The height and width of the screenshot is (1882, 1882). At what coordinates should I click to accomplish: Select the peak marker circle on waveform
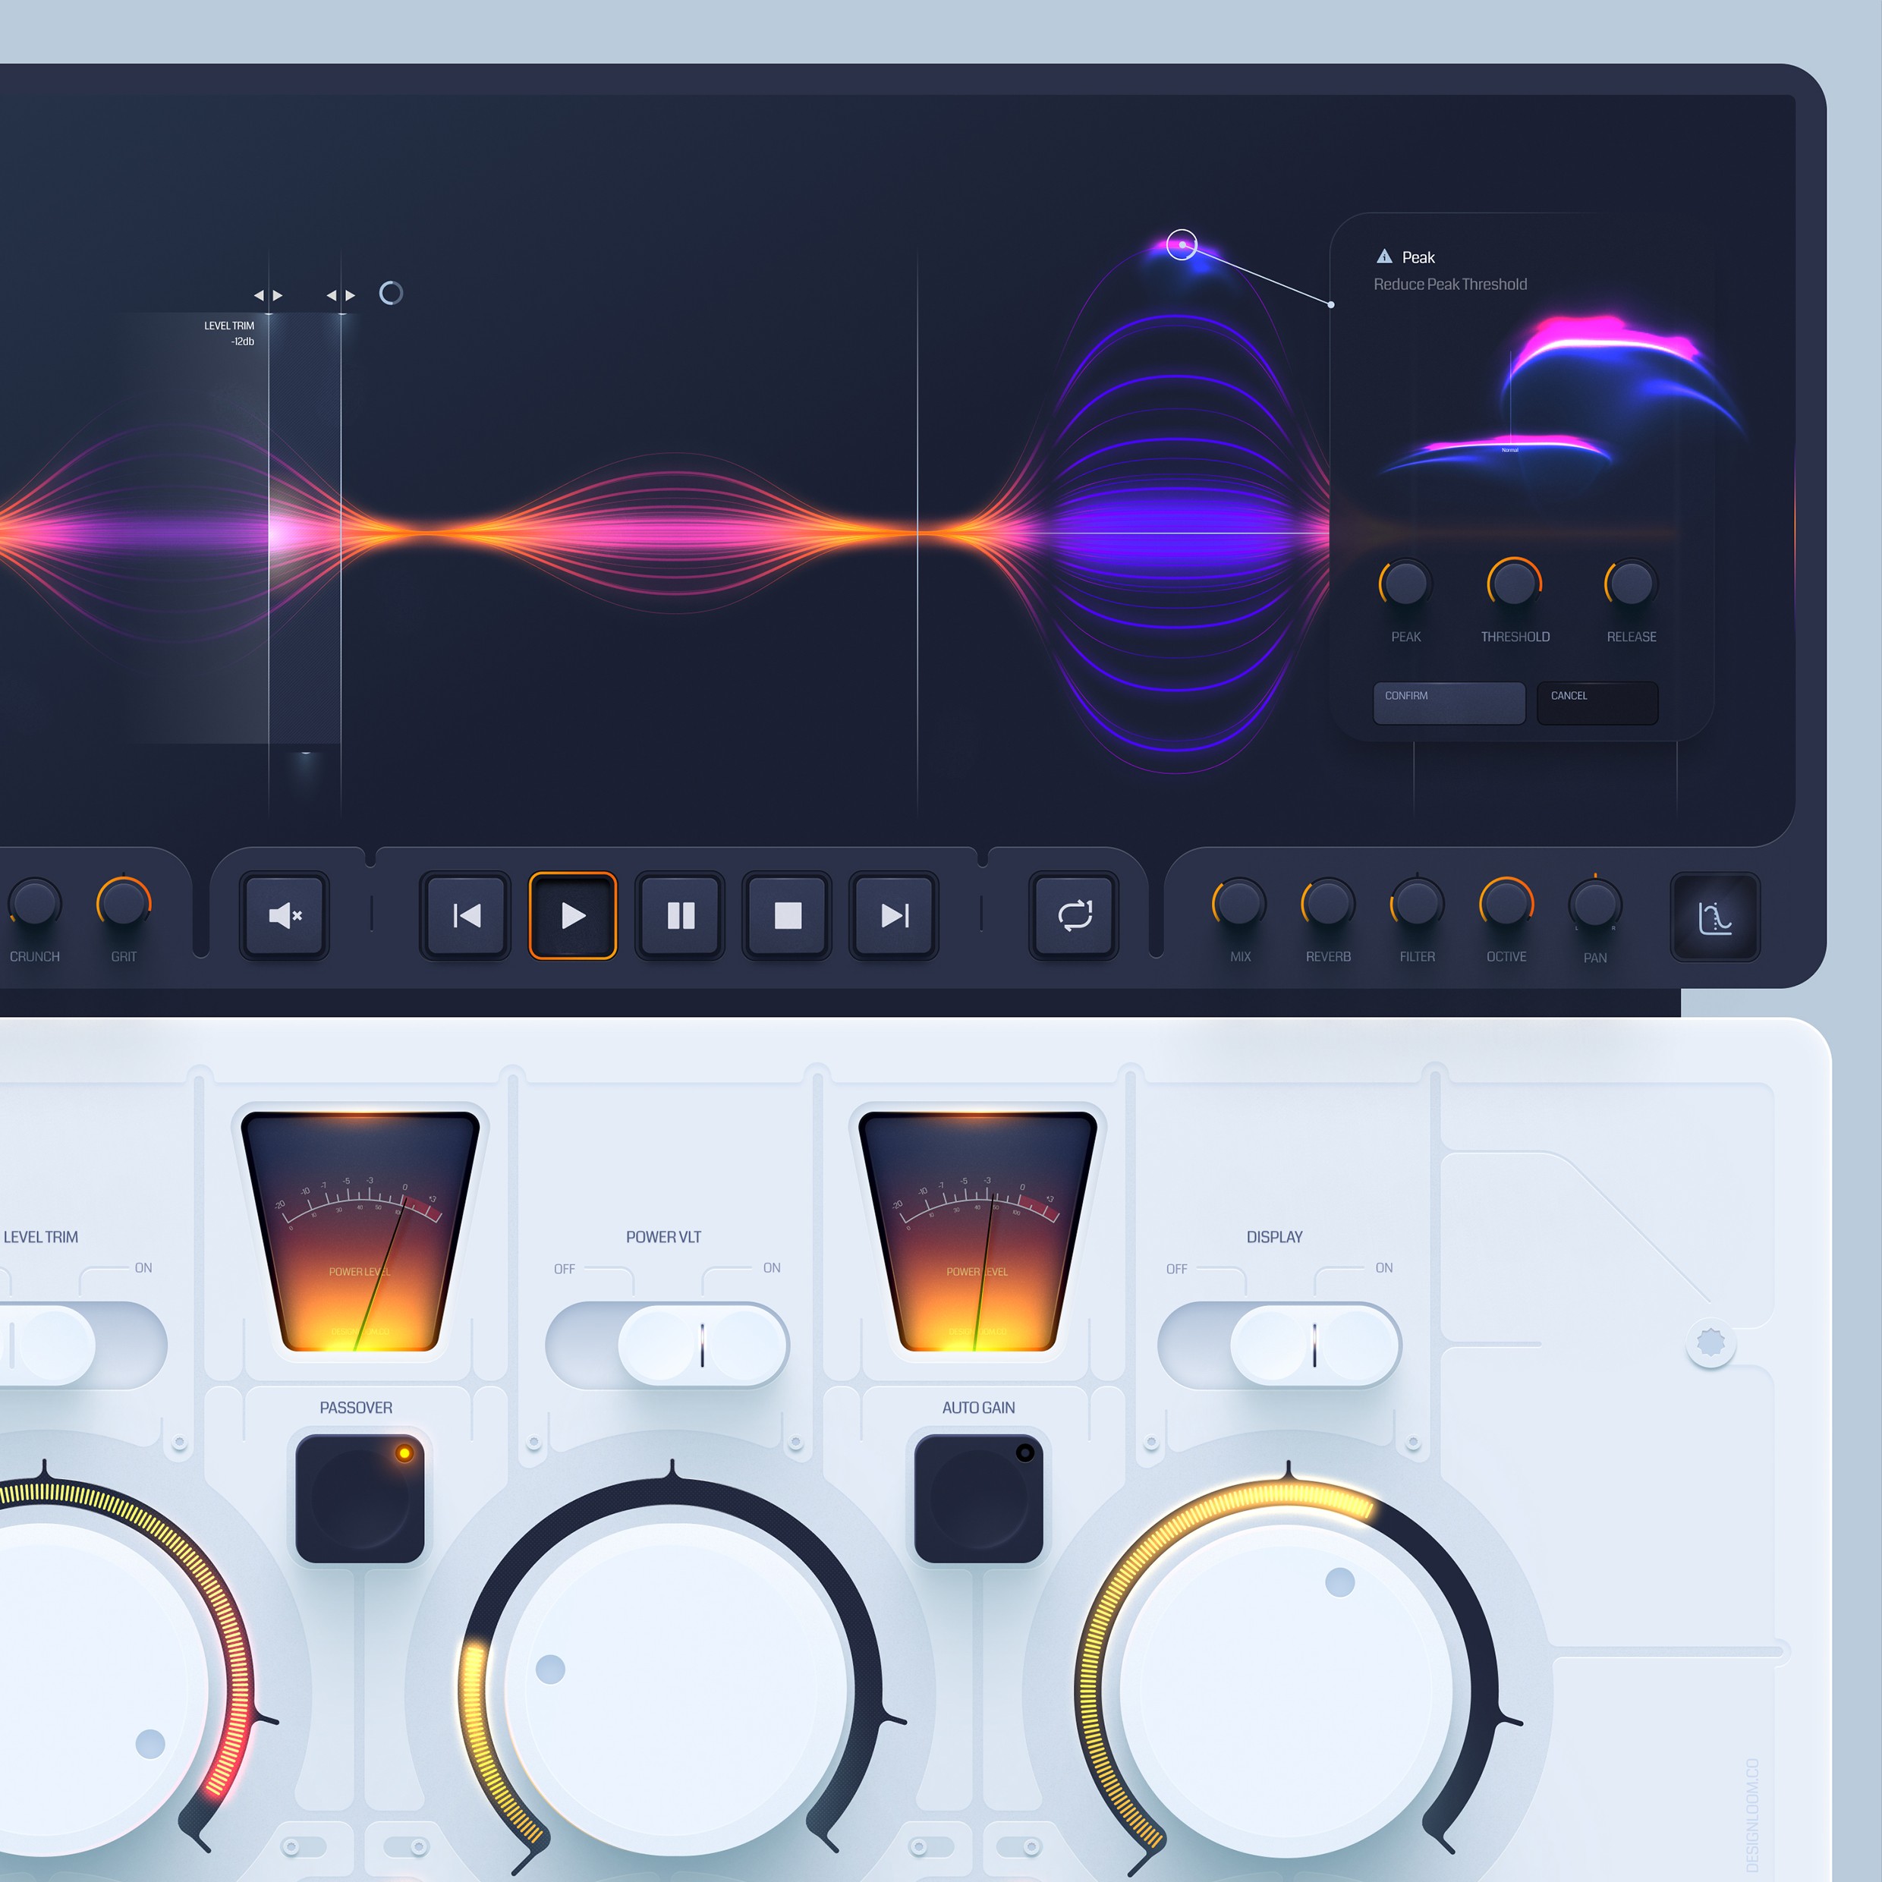[1182, 244]
